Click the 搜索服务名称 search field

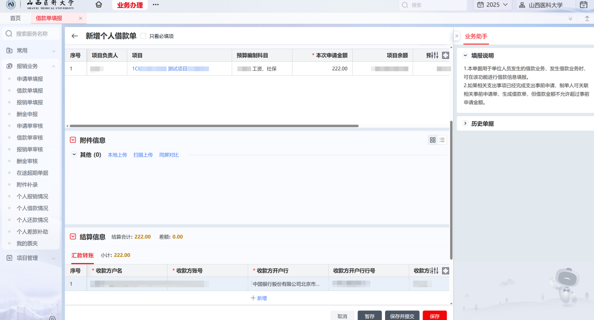point(32,34)
